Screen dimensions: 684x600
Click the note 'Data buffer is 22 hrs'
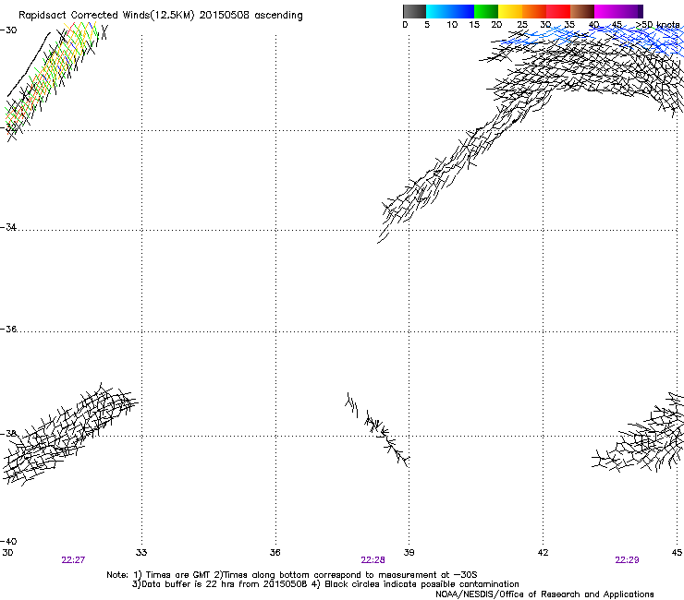coord(188,584)
